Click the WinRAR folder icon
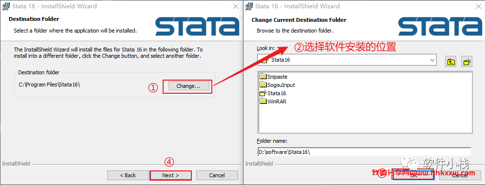Screen dimensions: 485x185 tap(263, 101)
